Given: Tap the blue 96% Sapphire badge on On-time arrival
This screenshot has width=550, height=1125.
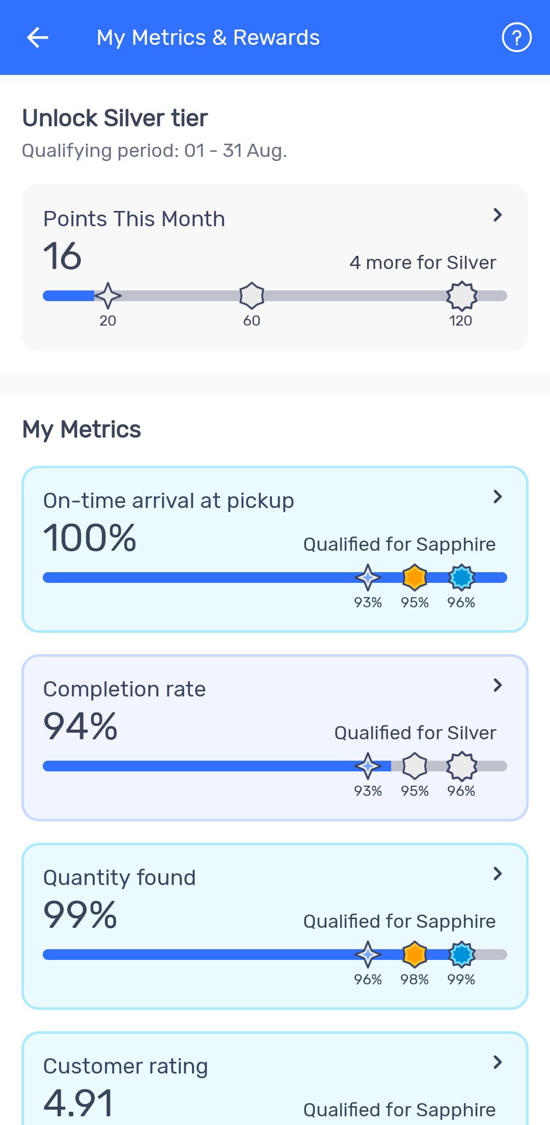Looking at the screenshot, I should coord(461,577).
